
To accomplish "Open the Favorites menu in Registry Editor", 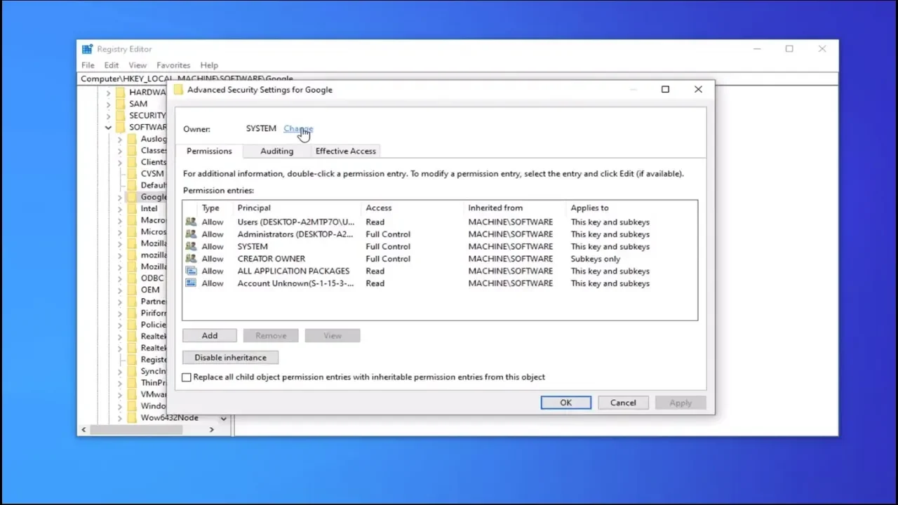I will 173,65.
